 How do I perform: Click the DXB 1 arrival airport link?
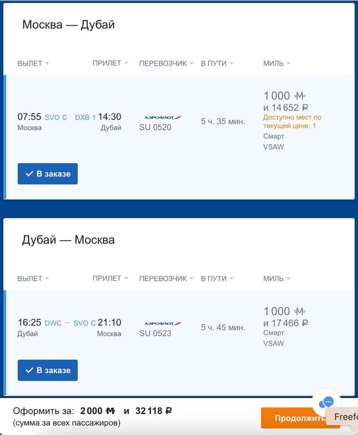85,118
